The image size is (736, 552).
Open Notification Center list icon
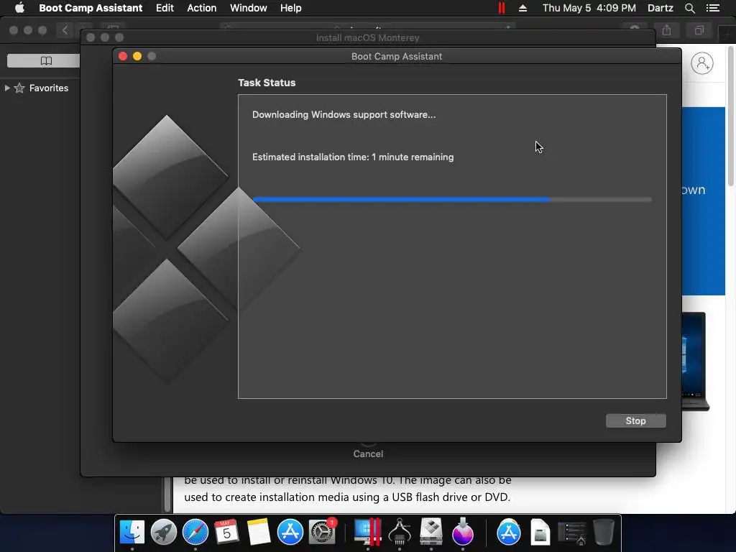(712, 8)
